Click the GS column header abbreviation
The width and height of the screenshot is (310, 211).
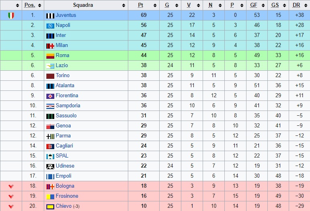click(275, 5)
